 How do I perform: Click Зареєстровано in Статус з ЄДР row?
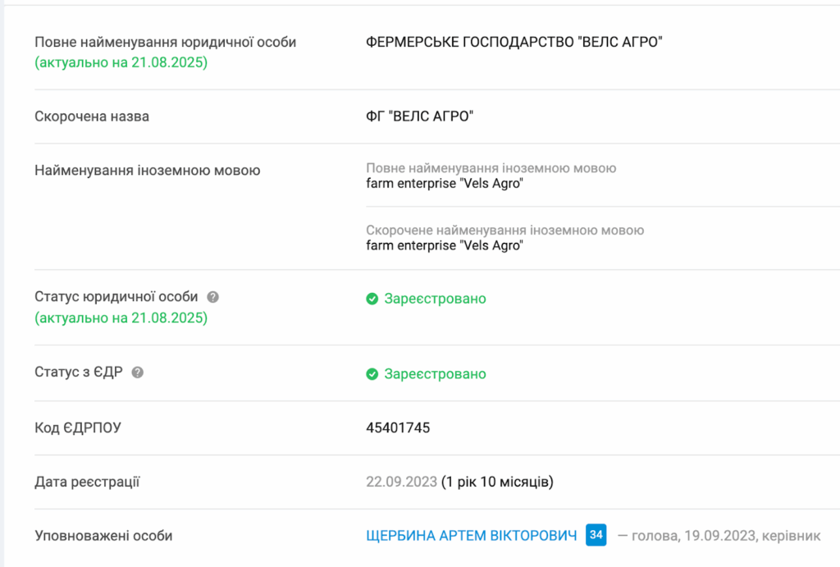click(x=435, y=374)
